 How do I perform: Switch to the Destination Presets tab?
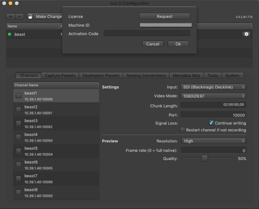click(x=101, y=75)
